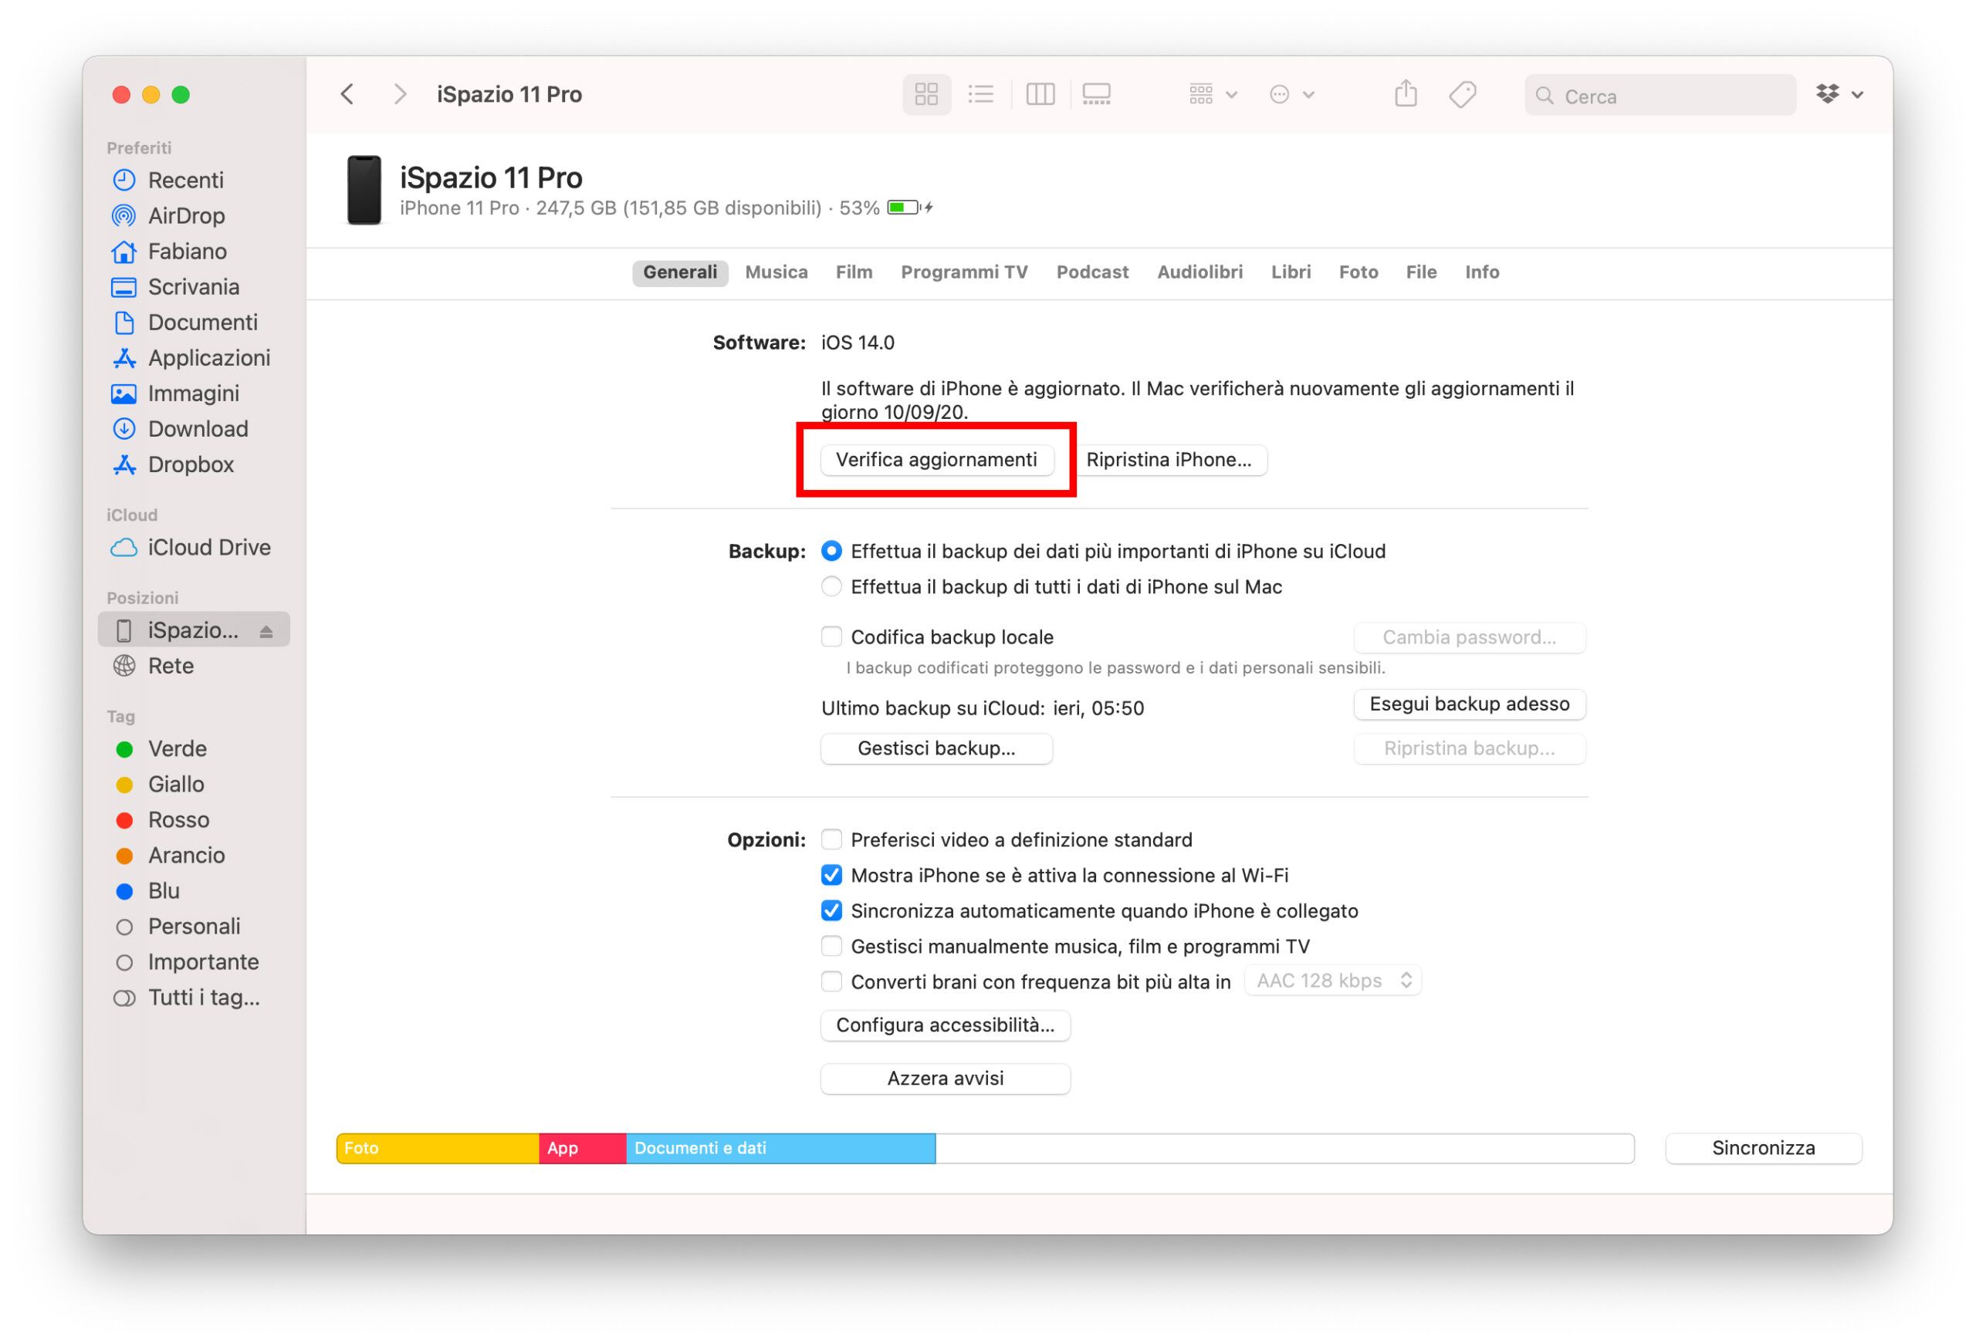Click Verifica aggiornamenti button

(936, 460)
